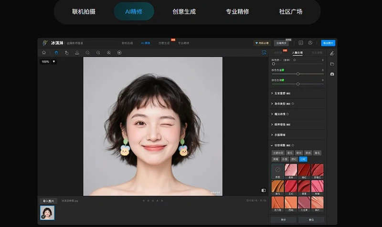Click the blue 导出图片 export button
382x227 pixels.
328,43
